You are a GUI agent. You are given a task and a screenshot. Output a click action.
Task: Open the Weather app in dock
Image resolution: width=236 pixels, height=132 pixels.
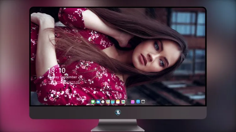pyautogui.click(x=98, y=102)
